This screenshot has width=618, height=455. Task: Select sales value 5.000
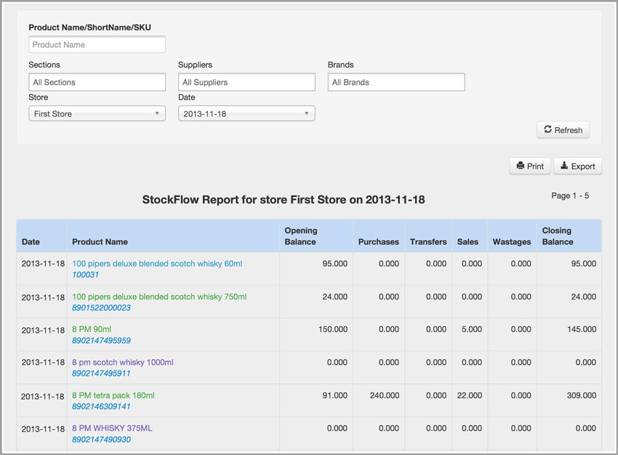click(x=472, y=329)
